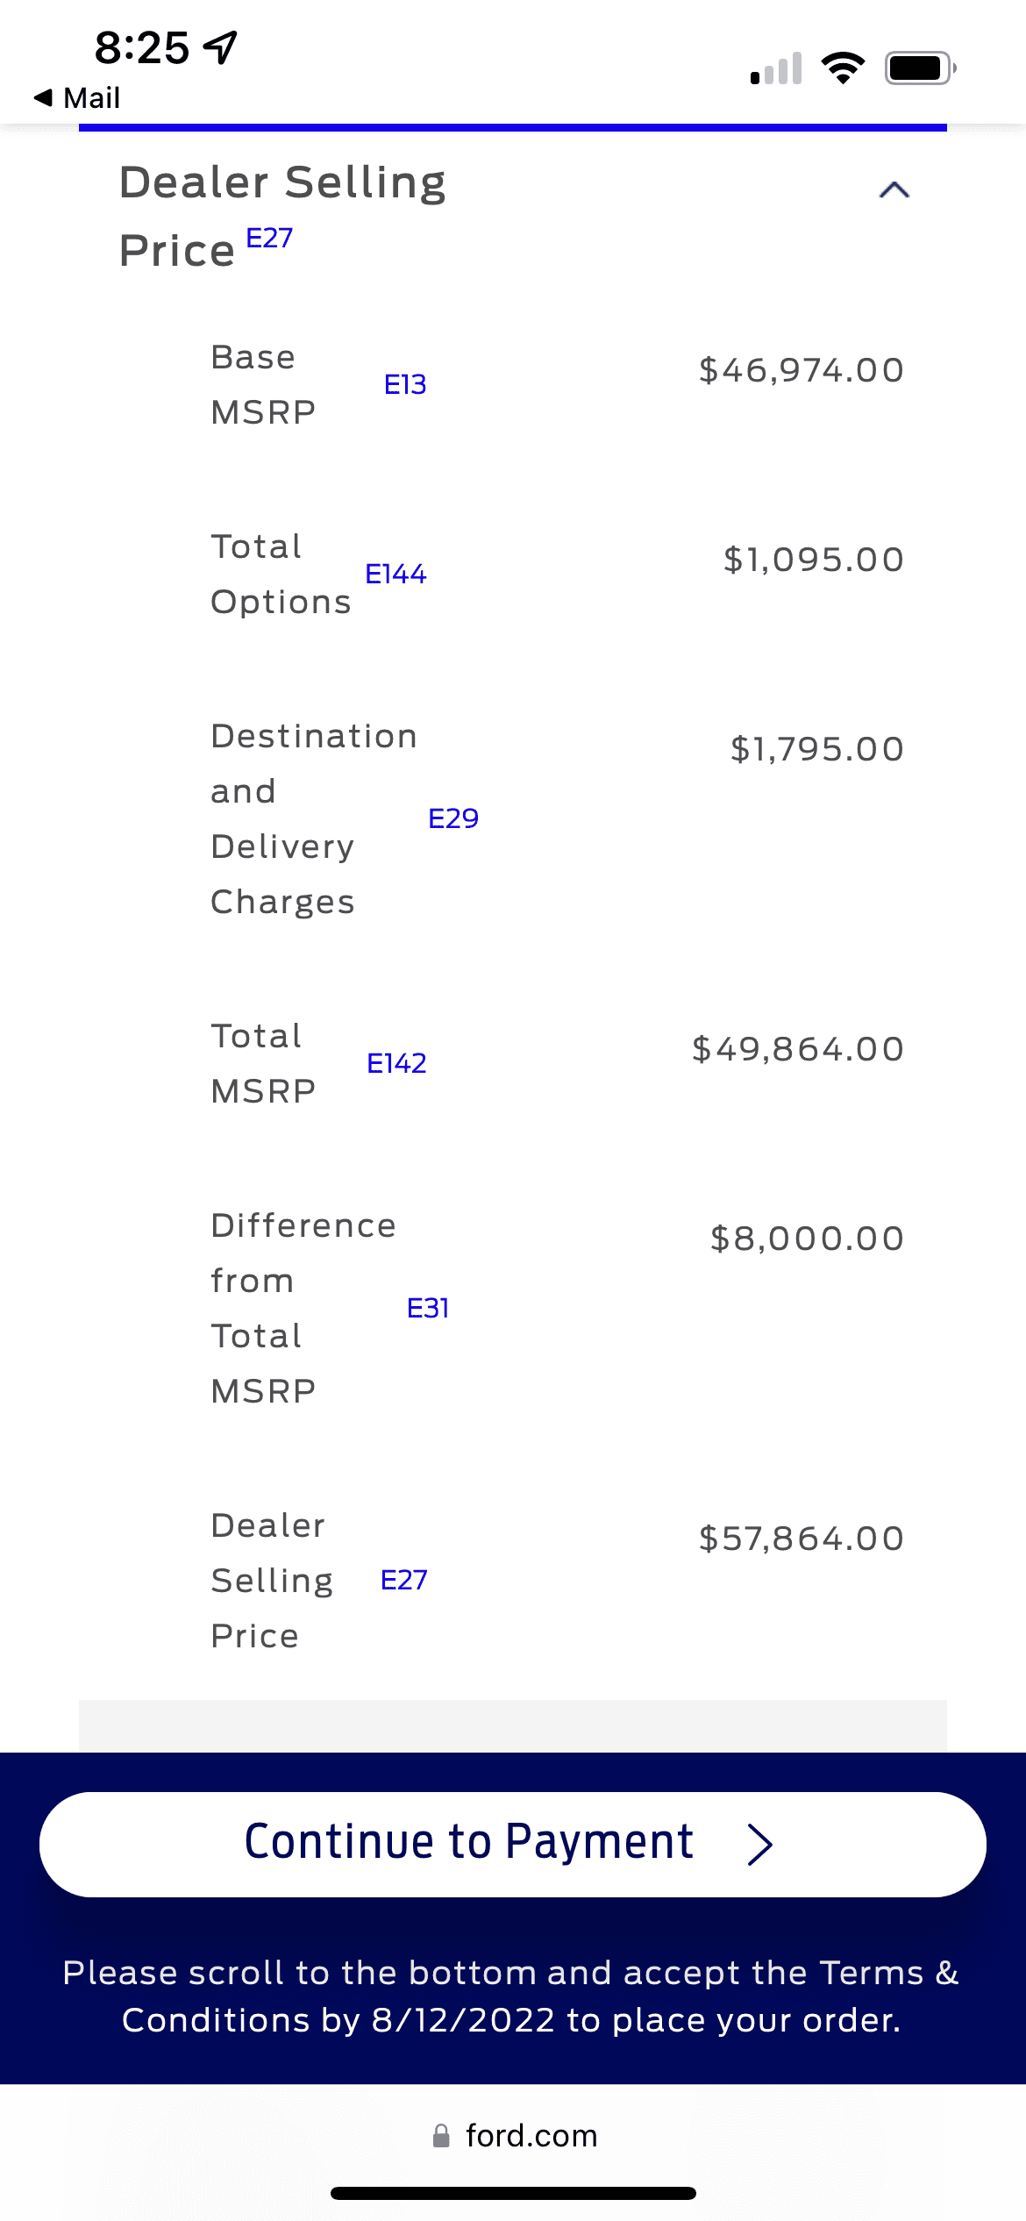Tap the ford.com address bar
The height and width of the screenshot is (2221, 1026).
tap(530, 2135)
